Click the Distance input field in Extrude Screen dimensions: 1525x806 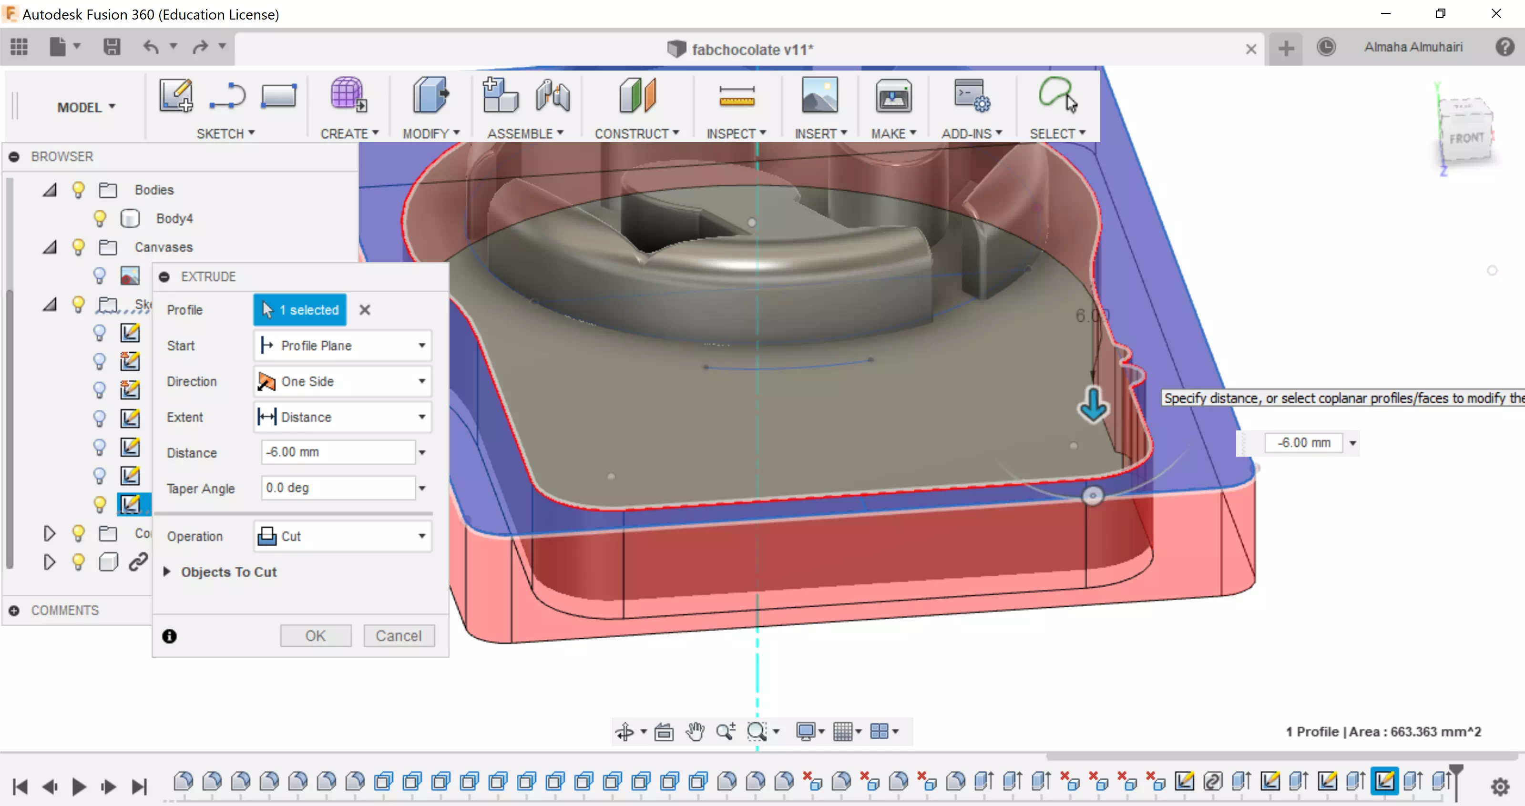[338, 452]
